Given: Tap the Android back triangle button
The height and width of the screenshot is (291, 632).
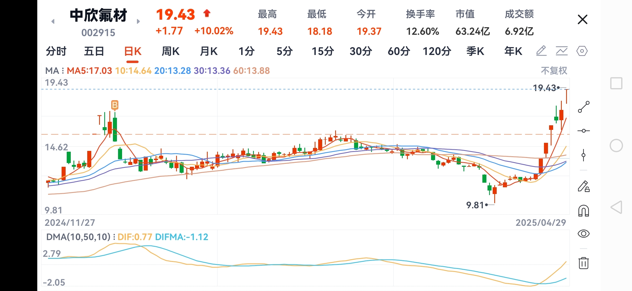Looking at the screenshot, I should 616,207.
